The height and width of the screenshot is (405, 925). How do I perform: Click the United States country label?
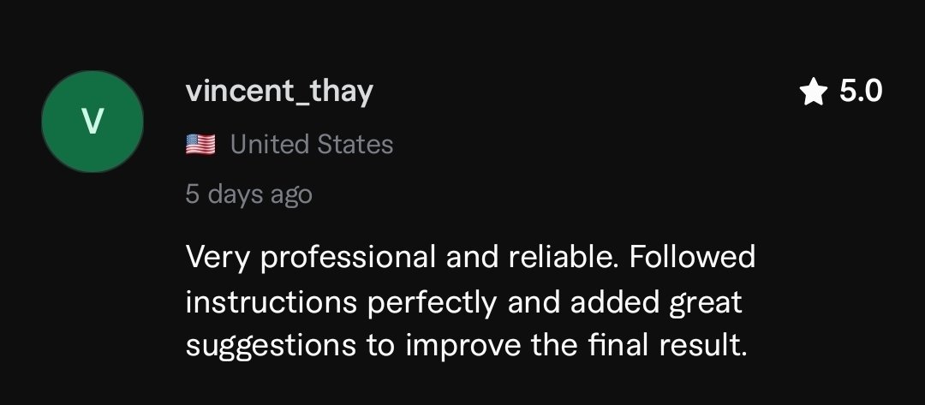coord(312,145)
